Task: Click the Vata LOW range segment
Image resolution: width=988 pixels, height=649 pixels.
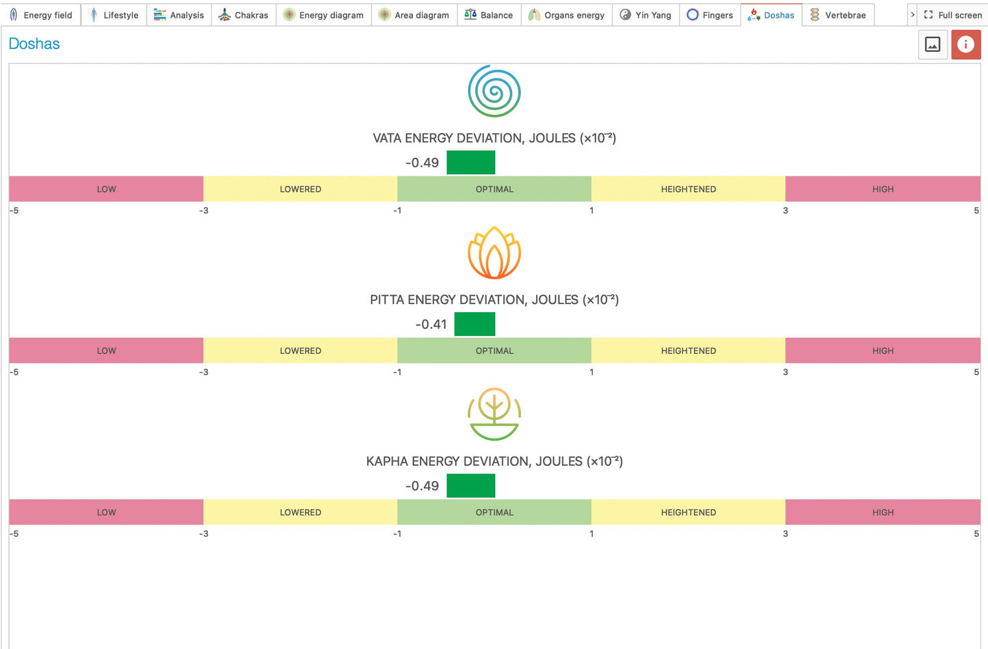Action: click(106, 189)
